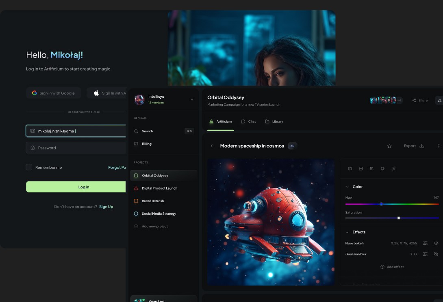
Task: Click the Gaussian blur value 0.33
Action: pos(413,254)
